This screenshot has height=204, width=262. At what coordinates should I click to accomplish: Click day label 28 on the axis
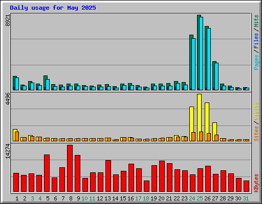coord(223,198)
